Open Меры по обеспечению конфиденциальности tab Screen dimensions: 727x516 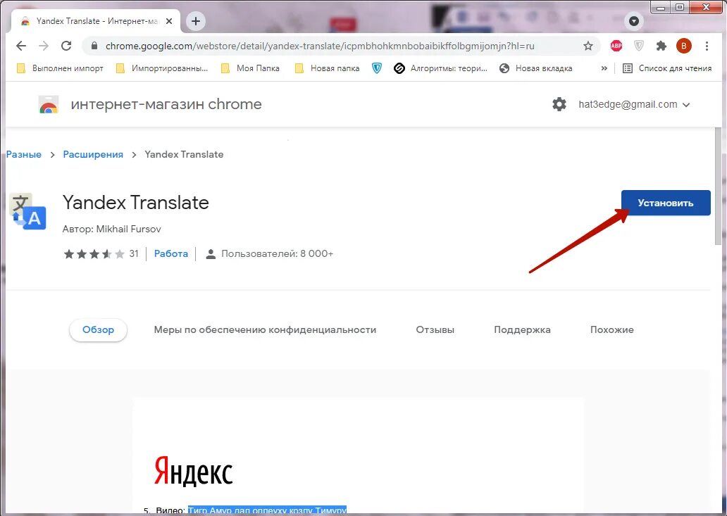click(265, 329)
